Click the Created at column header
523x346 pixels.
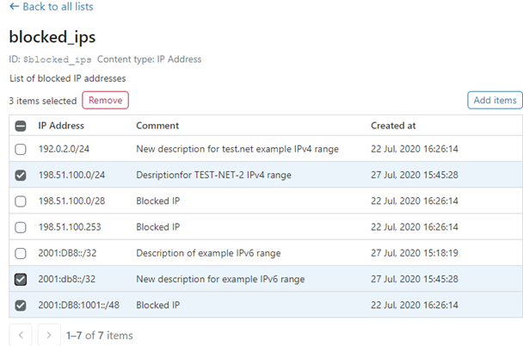click(x=393, y=126)
